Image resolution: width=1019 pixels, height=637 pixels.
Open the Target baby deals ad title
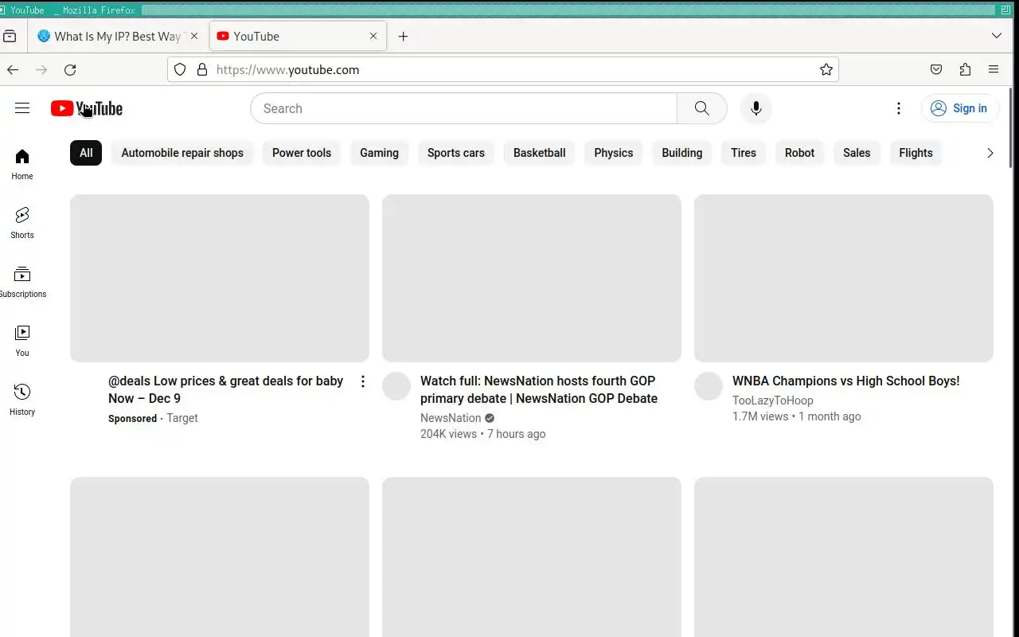(225, 389)
